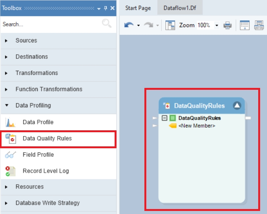The image size is (267, 214).
Task: Collapse the Data Profiling category
Action: [6, 105]
